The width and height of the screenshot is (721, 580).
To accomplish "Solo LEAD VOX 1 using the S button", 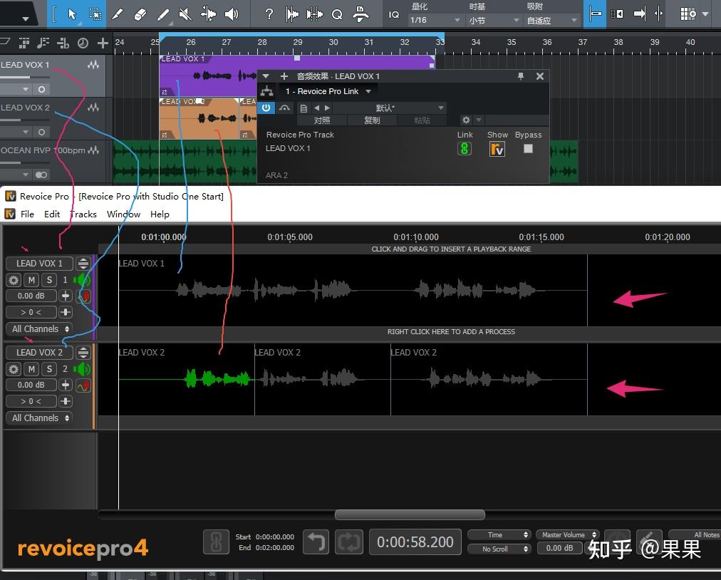I will click(x=49, y=280).
